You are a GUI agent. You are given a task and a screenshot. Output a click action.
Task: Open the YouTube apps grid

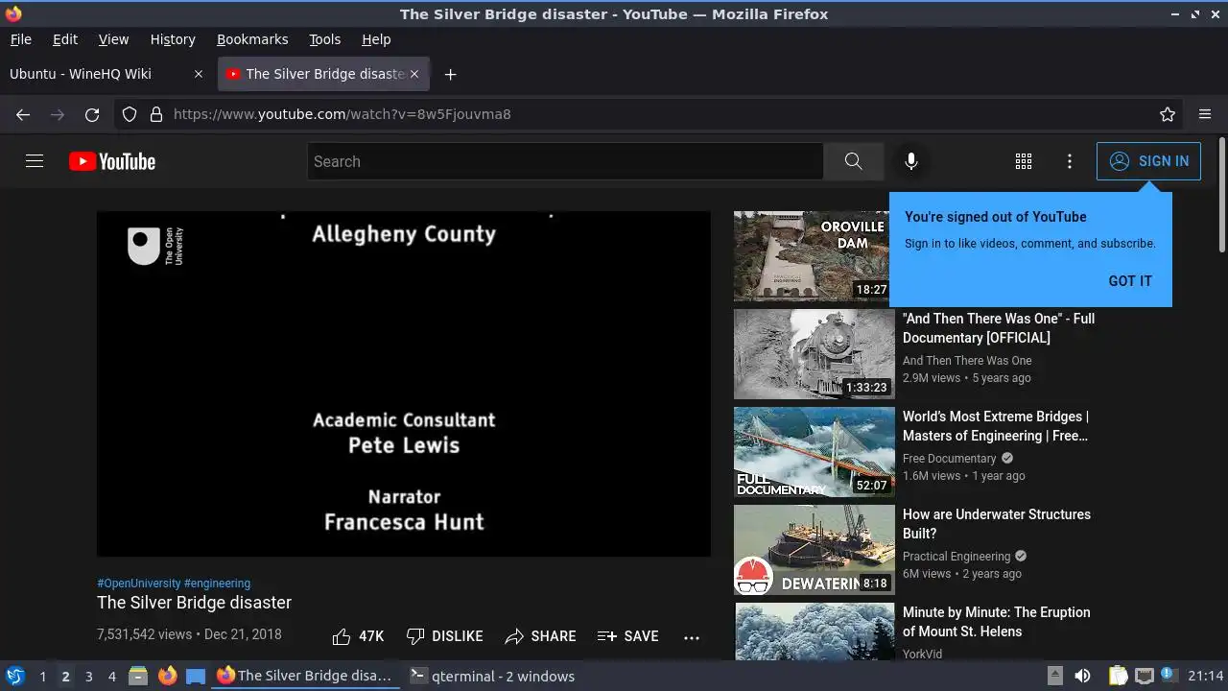click(x=1024, y=161)
